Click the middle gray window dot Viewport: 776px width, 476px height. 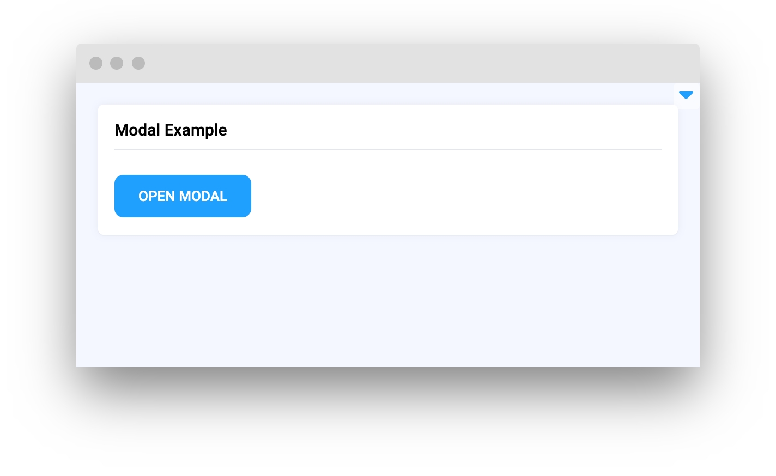pyautogui.click(x=117, y=63)
